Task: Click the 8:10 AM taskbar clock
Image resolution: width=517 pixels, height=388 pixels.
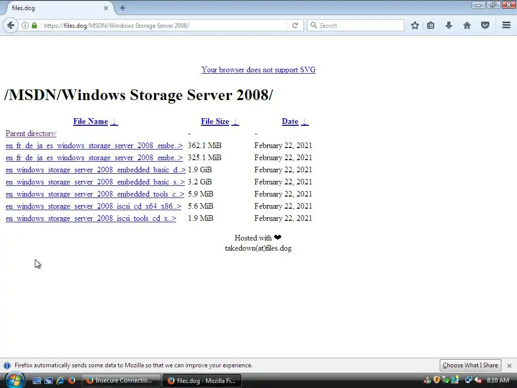Action: click(x=497, y=380)
